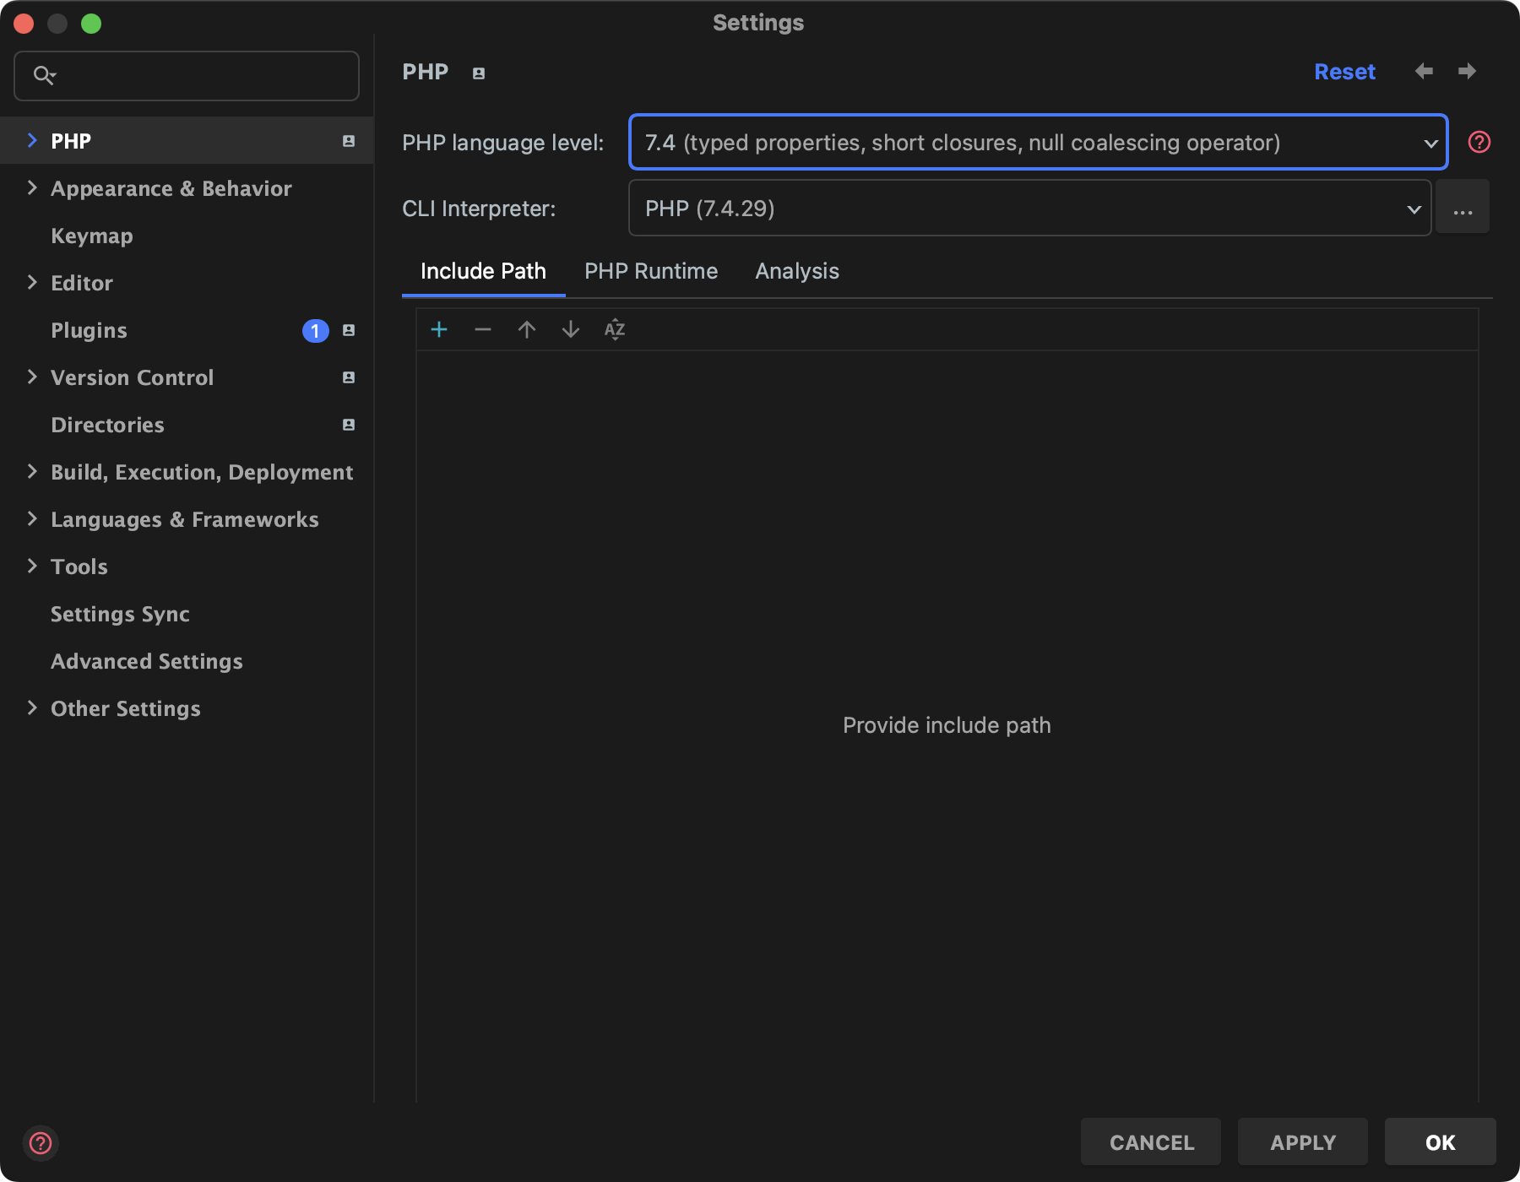The image size is (1520, 1182).
Task: Confirm settings with OK button
Action: [1441, 1142]
